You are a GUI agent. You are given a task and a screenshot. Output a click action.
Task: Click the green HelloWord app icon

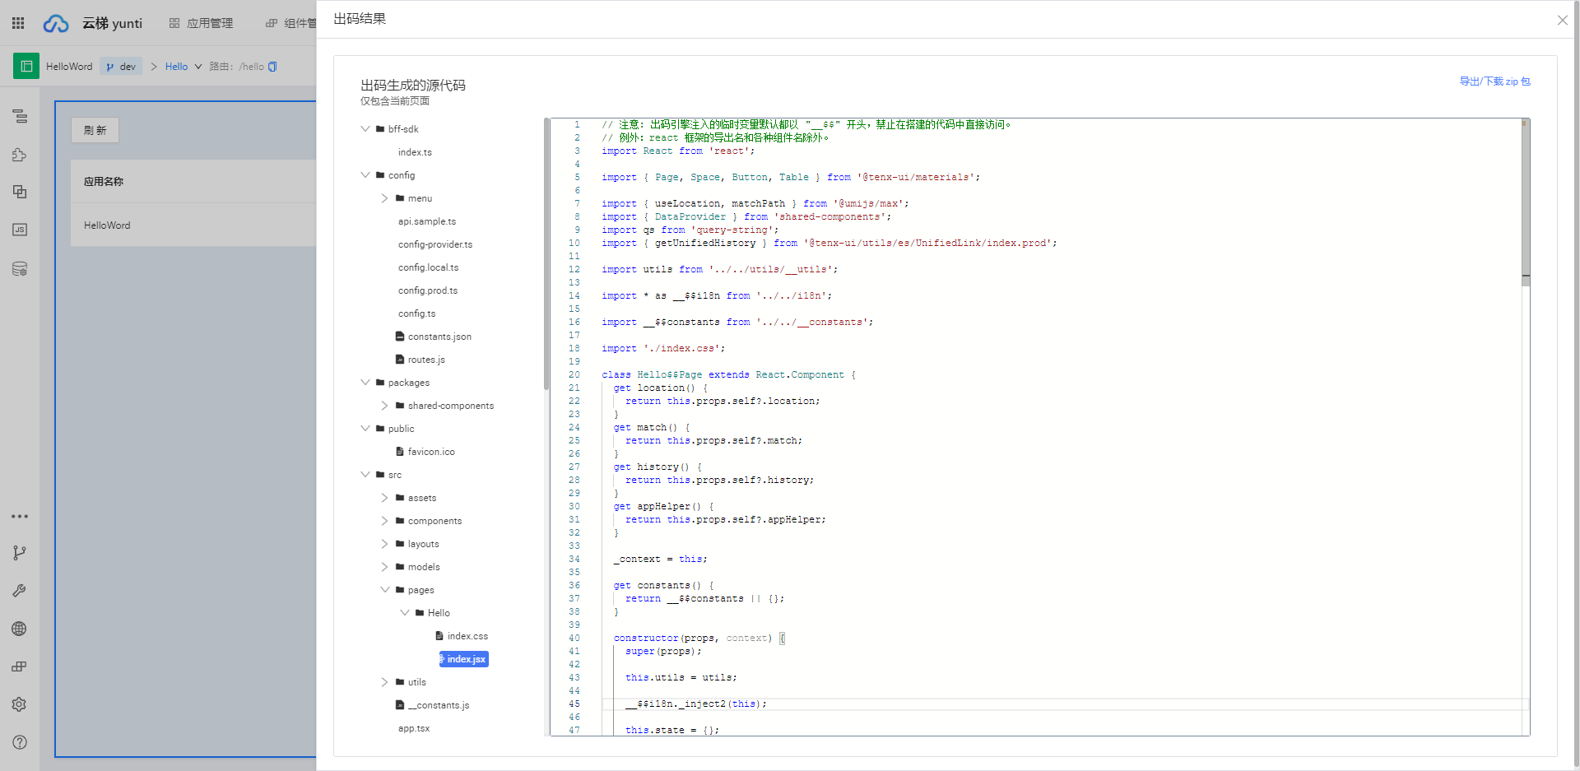[x=26, y=66]
